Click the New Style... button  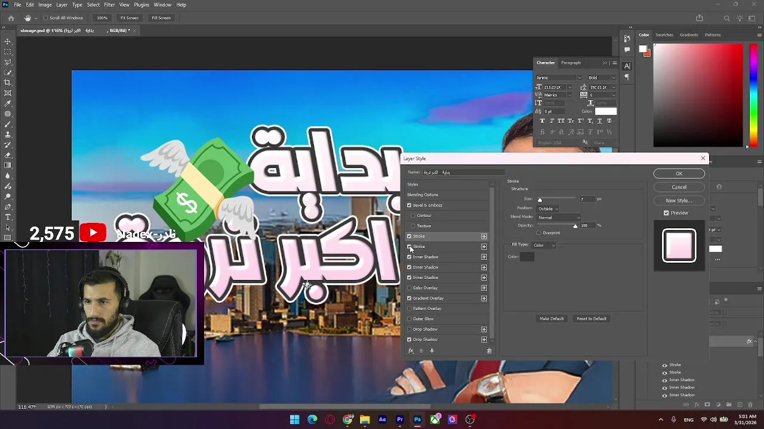pyautogui.click(x=679, y=201)
